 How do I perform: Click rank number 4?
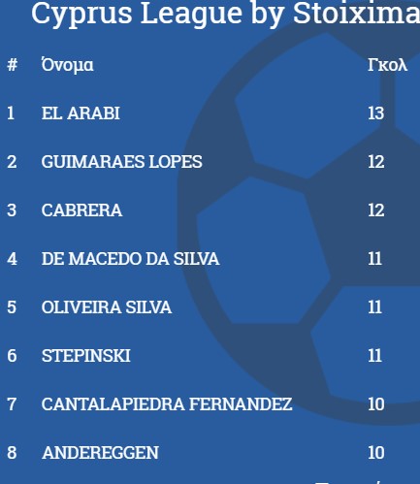pos(12,259)
